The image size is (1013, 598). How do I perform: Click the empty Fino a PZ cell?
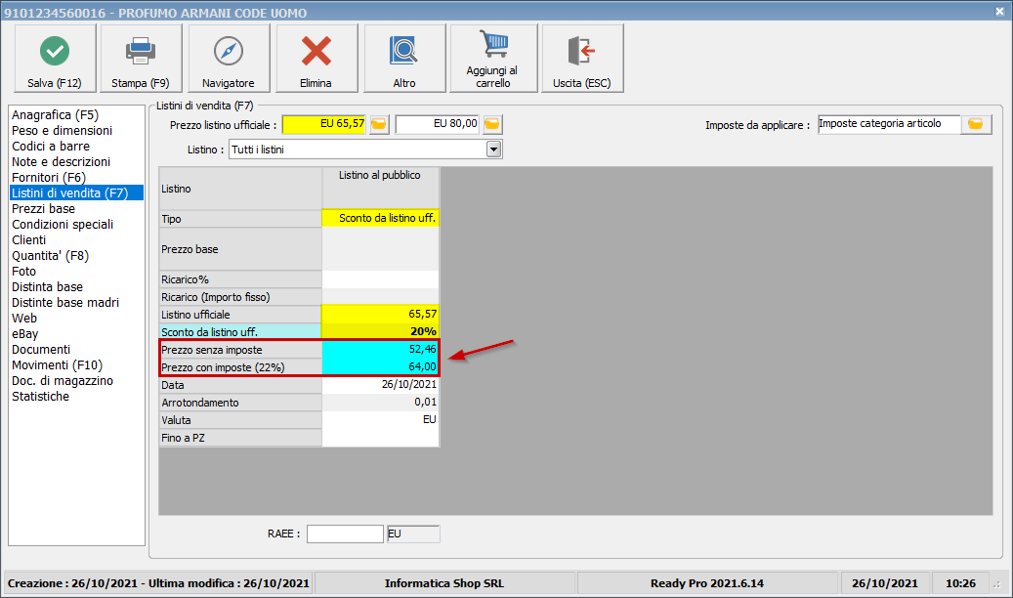(380, 438)
